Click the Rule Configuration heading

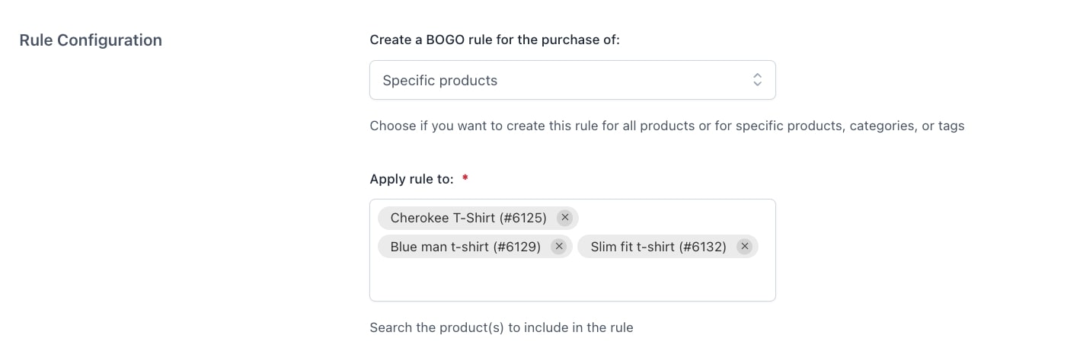tap(91, 40)
